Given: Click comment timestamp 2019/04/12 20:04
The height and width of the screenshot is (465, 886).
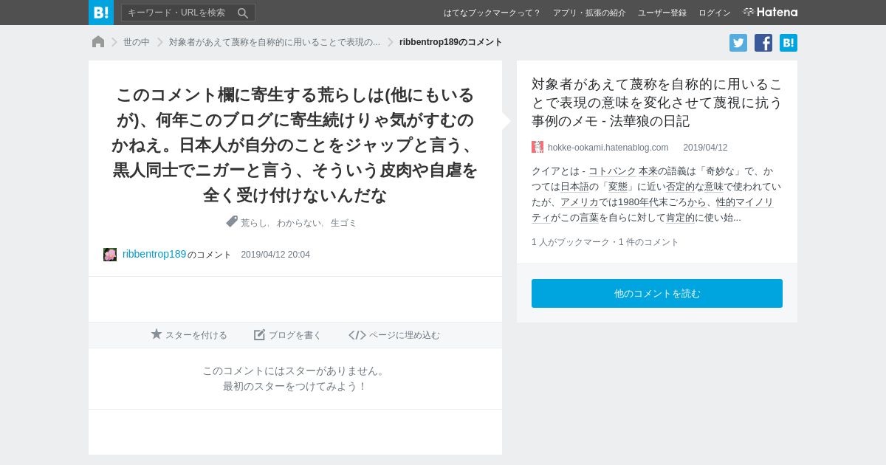Looking at the screenshot, I should coord(275,255).
